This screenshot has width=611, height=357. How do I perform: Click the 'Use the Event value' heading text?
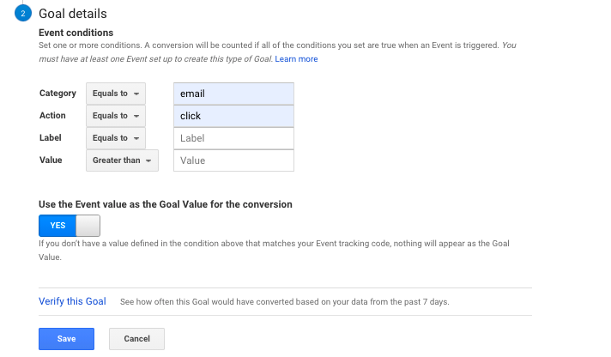166,205
